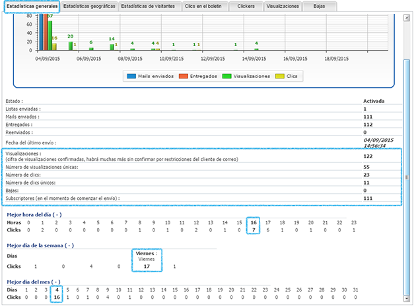Click the Bajas label in the stats list
The image size is (416, 308).
coord(12,191)
